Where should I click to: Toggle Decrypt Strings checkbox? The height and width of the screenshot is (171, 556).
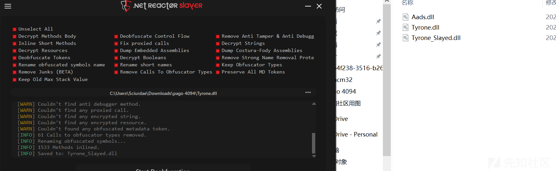tap(218, 44)
